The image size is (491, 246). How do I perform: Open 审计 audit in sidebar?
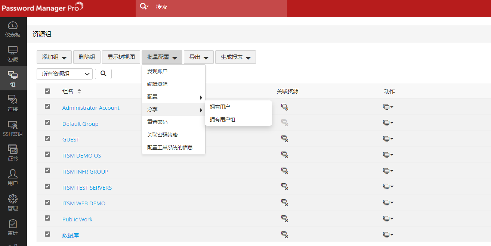point(13,227)
